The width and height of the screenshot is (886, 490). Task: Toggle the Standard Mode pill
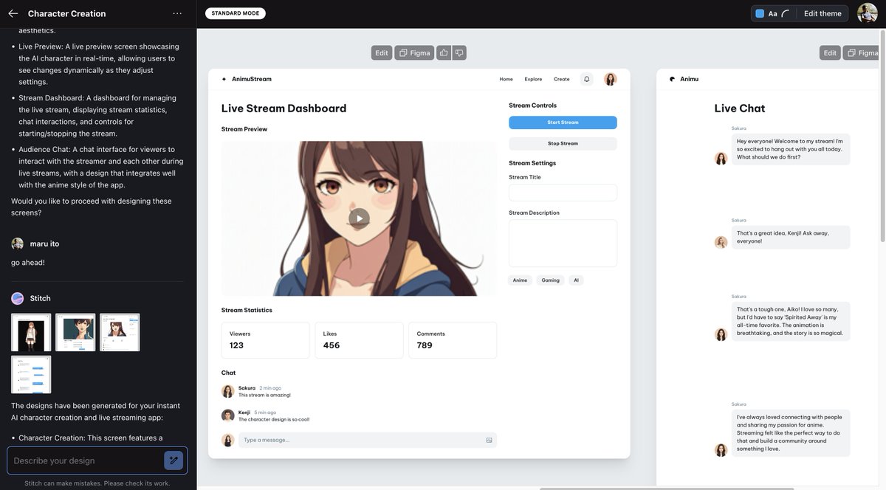pos(236,13)
